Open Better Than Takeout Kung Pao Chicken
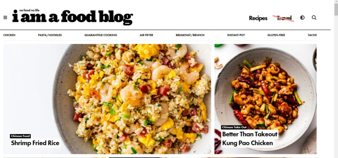Viewport: 338px width, 158px height. point(250,139)
